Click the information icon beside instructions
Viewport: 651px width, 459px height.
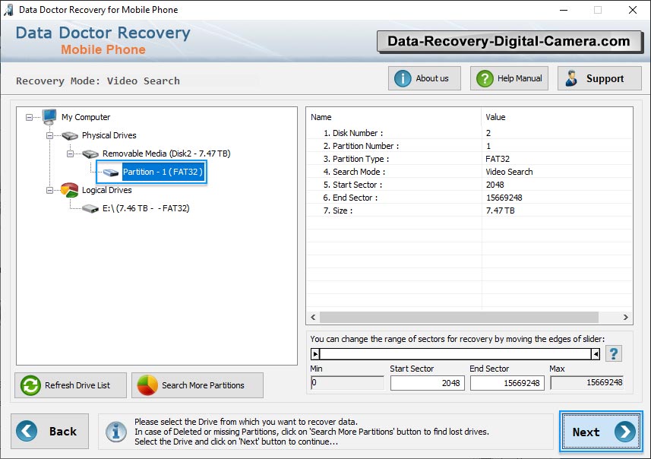[x=115, y=432]
